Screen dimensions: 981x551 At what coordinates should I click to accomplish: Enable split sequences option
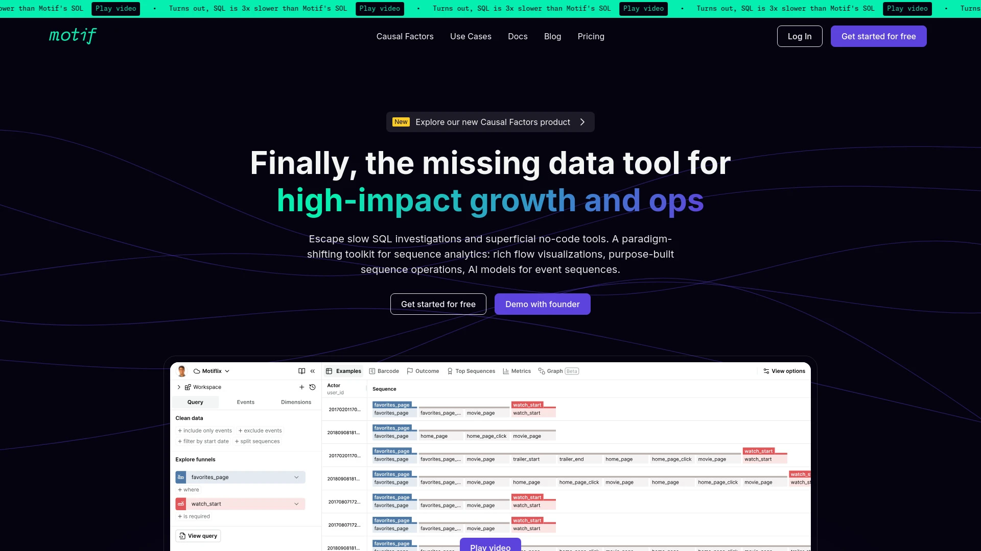click(258, 441)
